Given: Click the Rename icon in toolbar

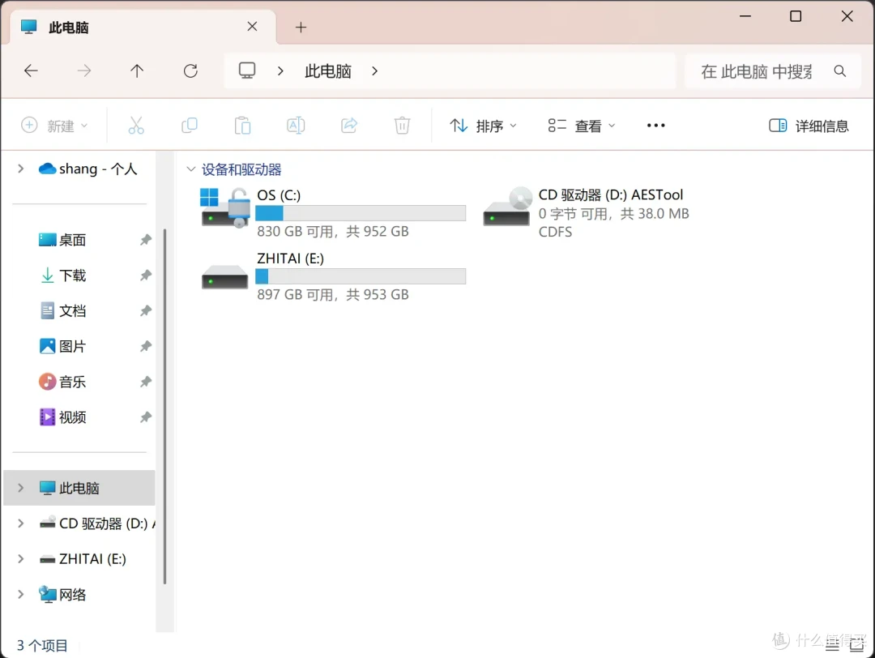Looking at the screenshot, I should (296, 126).
